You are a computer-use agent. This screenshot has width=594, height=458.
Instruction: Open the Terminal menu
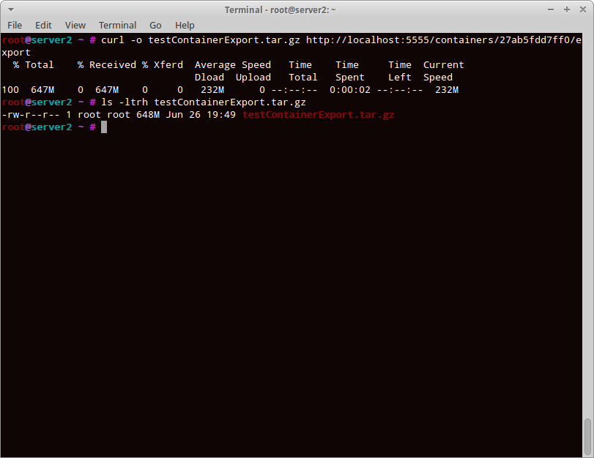tap(117, 25)
